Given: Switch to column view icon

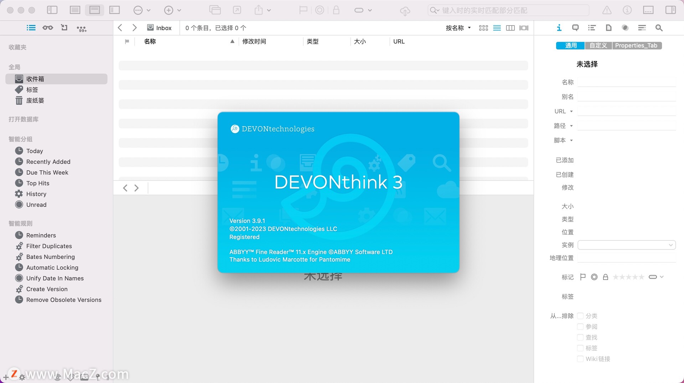Looking at the screenshot, I should [511, 28].
